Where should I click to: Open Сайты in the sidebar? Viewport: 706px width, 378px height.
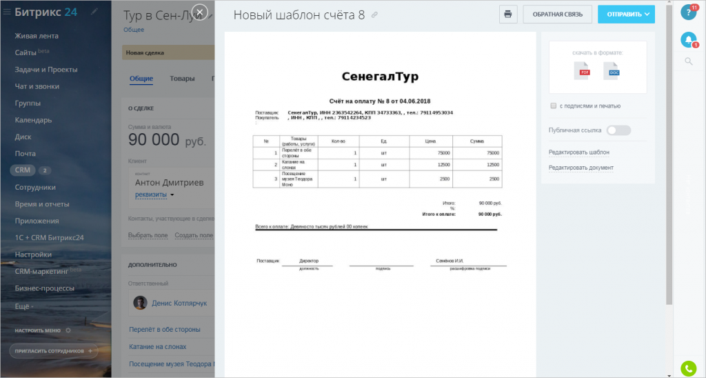point(26,52)
